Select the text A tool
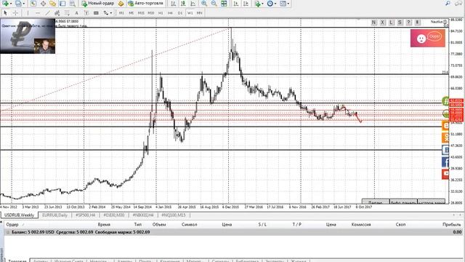 click(76, 13)
